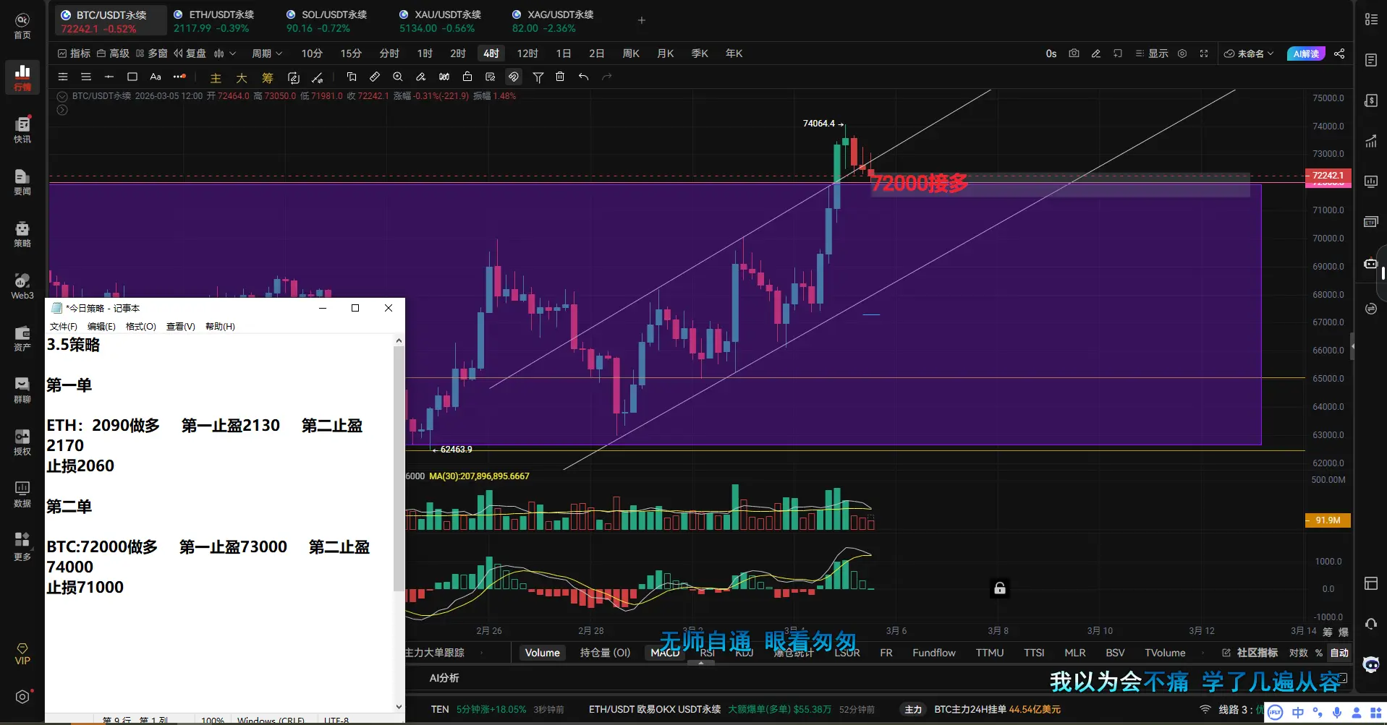
Task: Click the customer service robot icon
Action: coord(1371,664)
